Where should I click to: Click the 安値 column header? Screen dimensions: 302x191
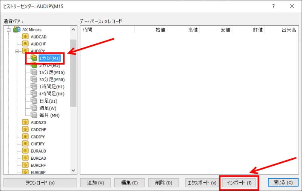[216, 30]
